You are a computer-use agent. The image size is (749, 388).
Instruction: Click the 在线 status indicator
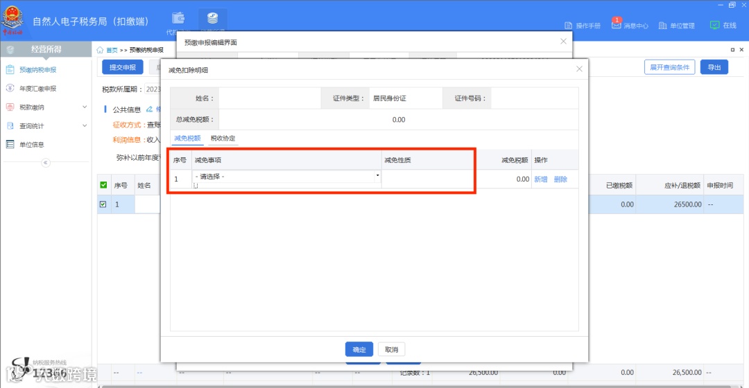723,26
